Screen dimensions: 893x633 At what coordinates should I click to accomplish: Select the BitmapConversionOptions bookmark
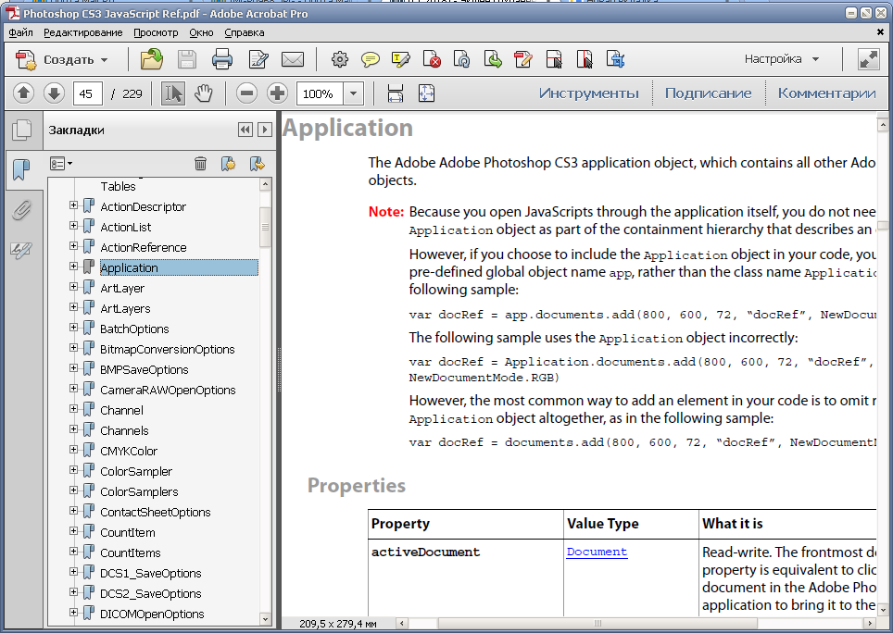(x=168, y=349)
